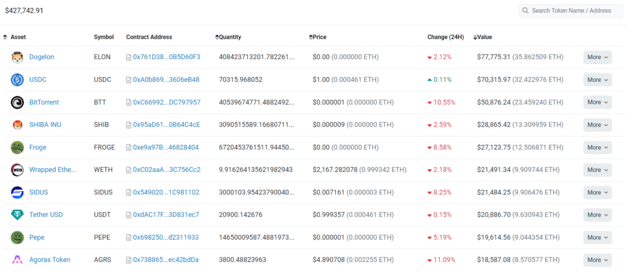The image size is (627, 272).
Task: Click the BitTorrent 10.55% change value
Action: [x=445, y=102]
